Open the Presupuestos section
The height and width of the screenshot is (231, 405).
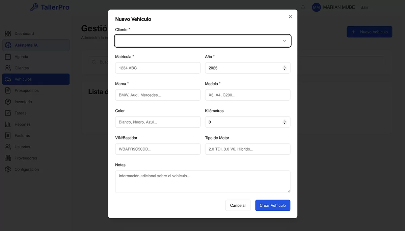click(x=36, y=91)
